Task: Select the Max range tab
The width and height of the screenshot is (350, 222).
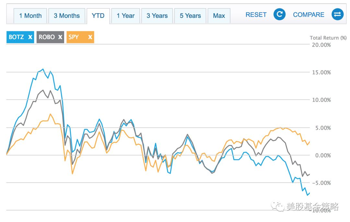Action: point(219,16)
